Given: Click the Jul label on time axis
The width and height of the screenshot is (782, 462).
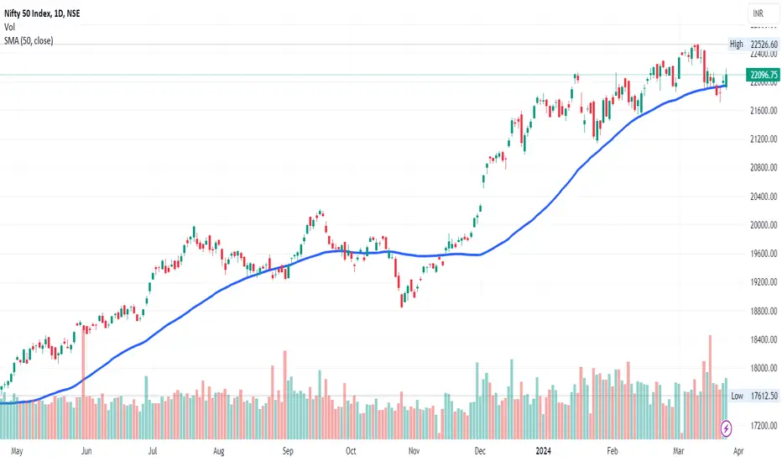Looking at the screenshot, I should (x=153, y=451).
